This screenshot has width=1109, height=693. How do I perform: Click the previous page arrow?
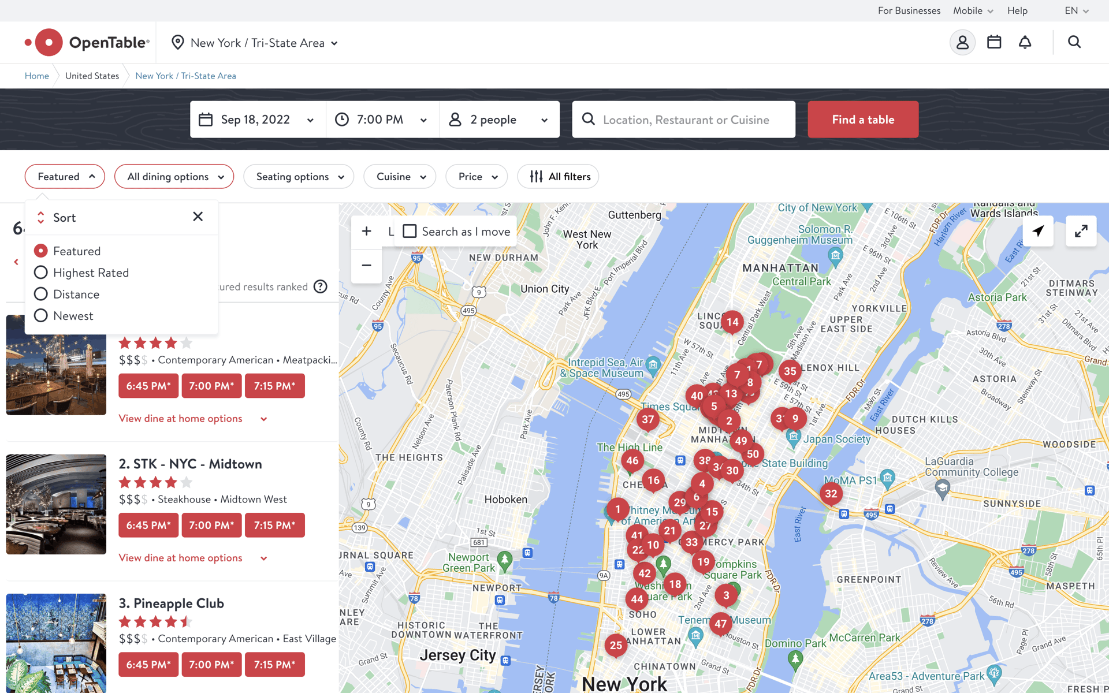(16, 262)
